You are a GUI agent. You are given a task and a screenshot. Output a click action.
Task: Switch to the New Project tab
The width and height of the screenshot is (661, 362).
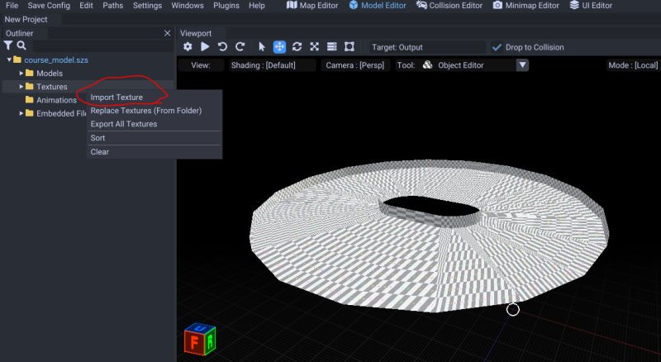pos(26,19)
